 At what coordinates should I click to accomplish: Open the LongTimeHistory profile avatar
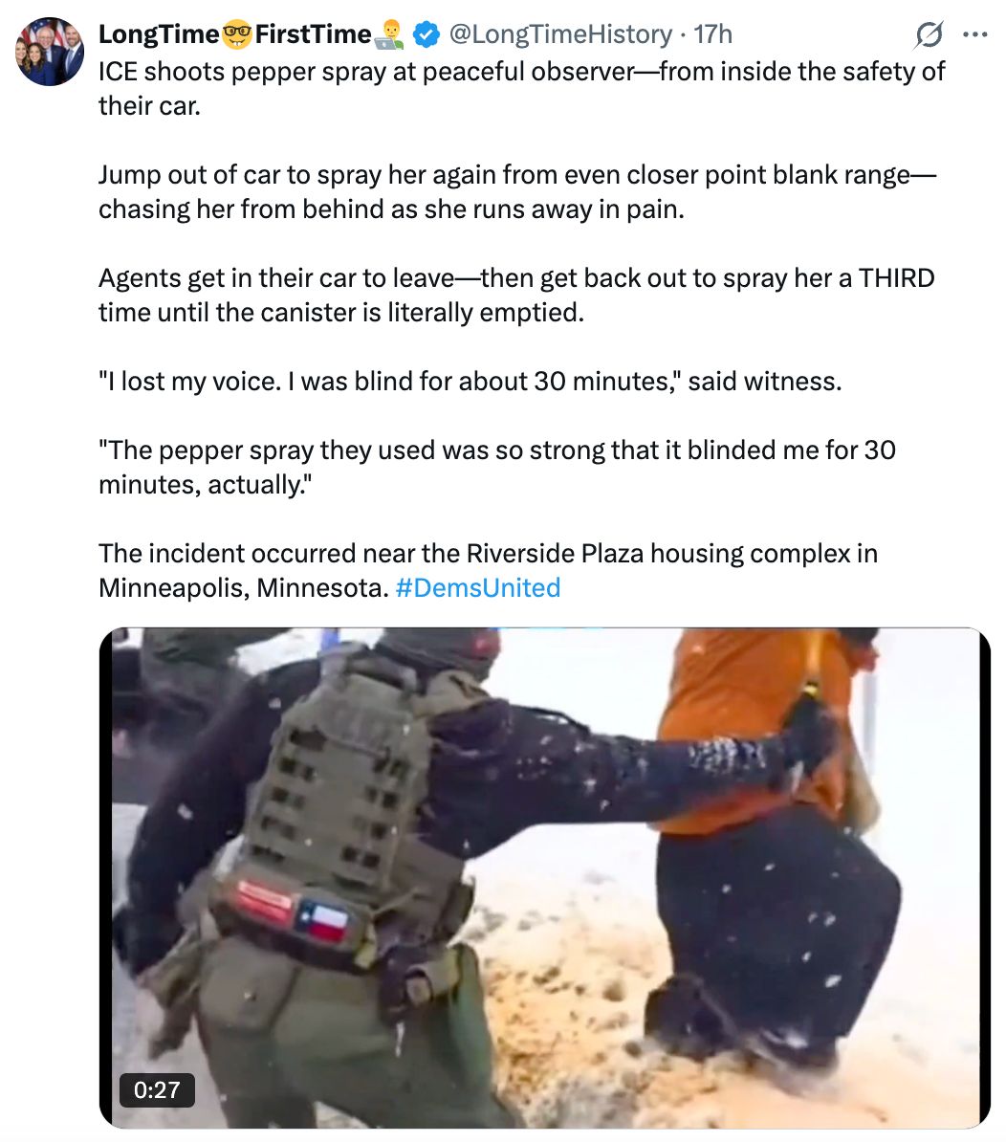50,51
